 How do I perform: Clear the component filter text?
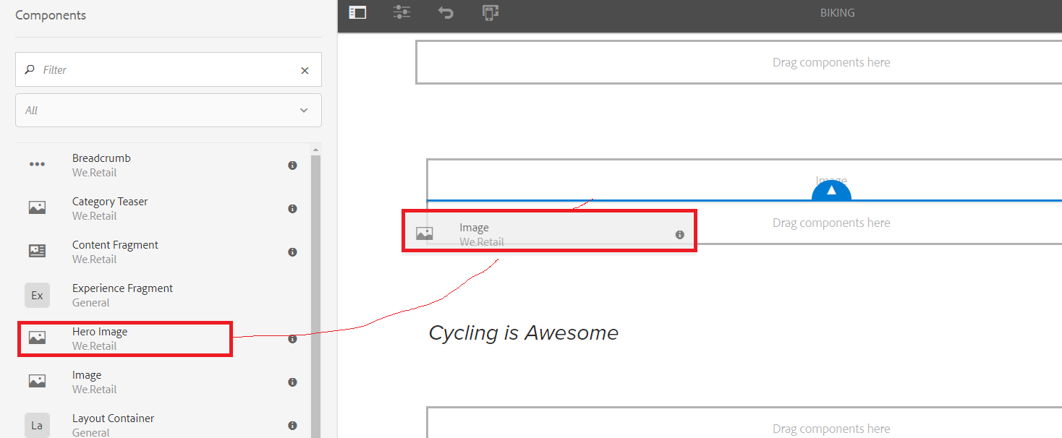[305, 70]
